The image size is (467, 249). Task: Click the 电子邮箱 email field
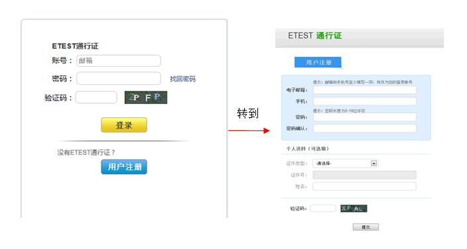coord(365,90)
